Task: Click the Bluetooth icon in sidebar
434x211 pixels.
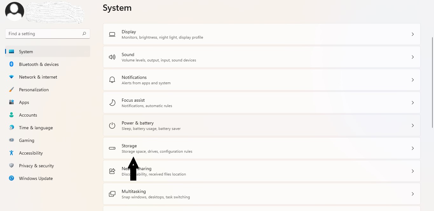Action: (11, 64)
